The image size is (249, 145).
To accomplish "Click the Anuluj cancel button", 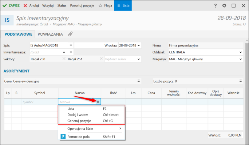I will click(x=31, y=5).
